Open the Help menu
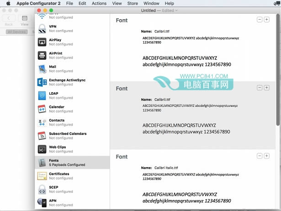 coord(170,3)
